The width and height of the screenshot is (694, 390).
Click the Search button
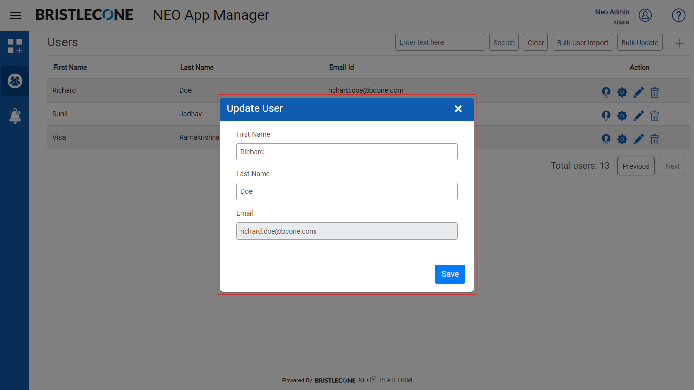pyautogui.click(x=504, y=43)
